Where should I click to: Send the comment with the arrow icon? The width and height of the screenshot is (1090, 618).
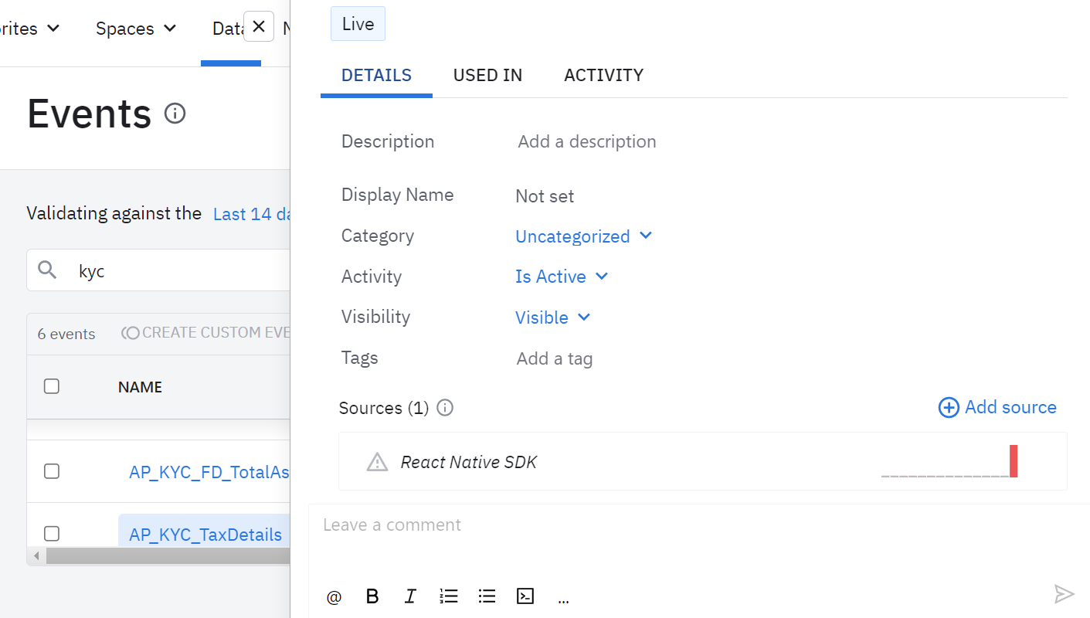tap(1065, 593)
